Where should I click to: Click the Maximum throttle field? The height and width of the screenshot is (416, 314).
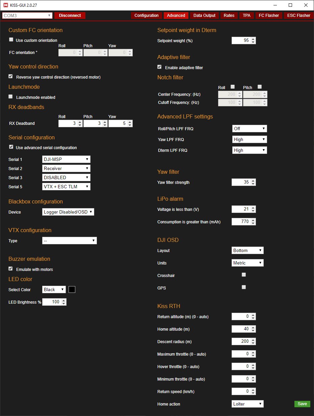point(244,354)
